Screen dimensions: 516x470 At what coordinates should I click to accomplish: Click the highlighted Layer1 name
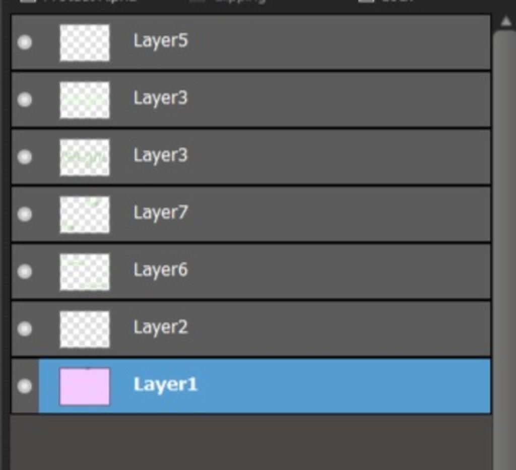[x=165, y=384]
